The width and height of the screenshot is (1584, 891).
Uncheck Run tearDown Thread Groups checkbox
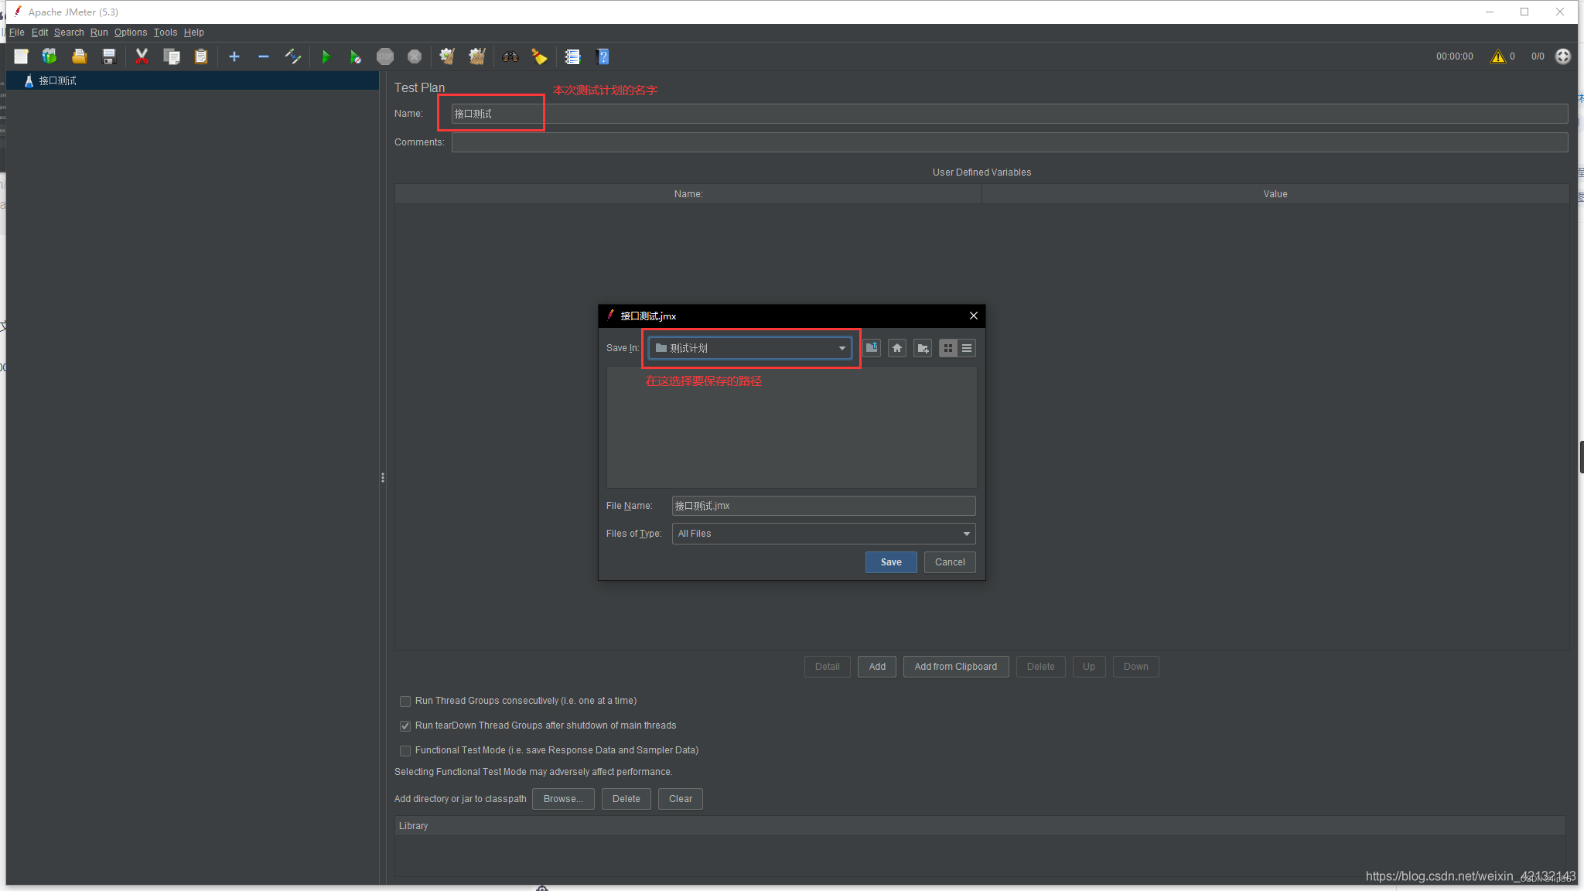(x=405, y=726)
